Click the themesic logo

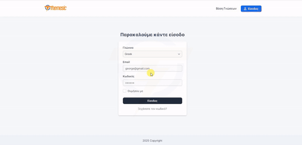click(x=55, y=8)
